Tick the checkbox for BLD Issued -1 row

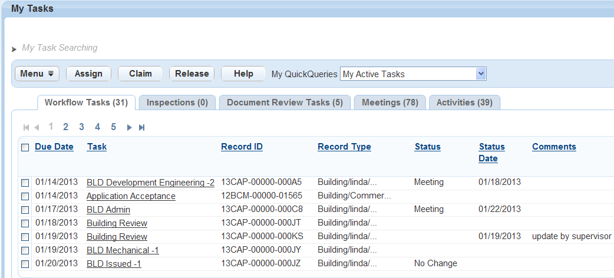(x=25, y=264)
